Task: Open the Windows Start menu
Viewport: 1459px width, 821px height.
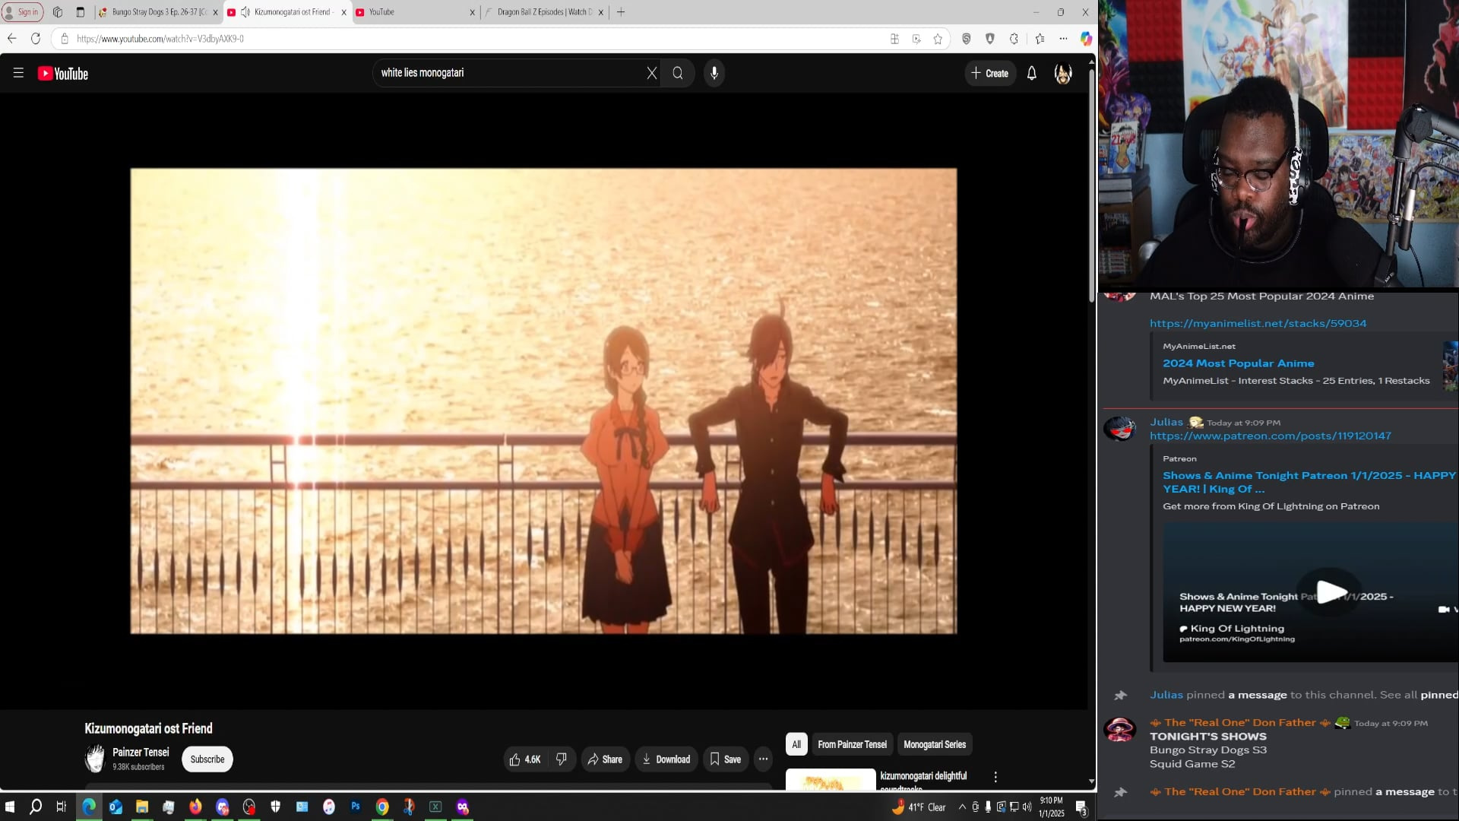Action: click(x=10, y=807)
